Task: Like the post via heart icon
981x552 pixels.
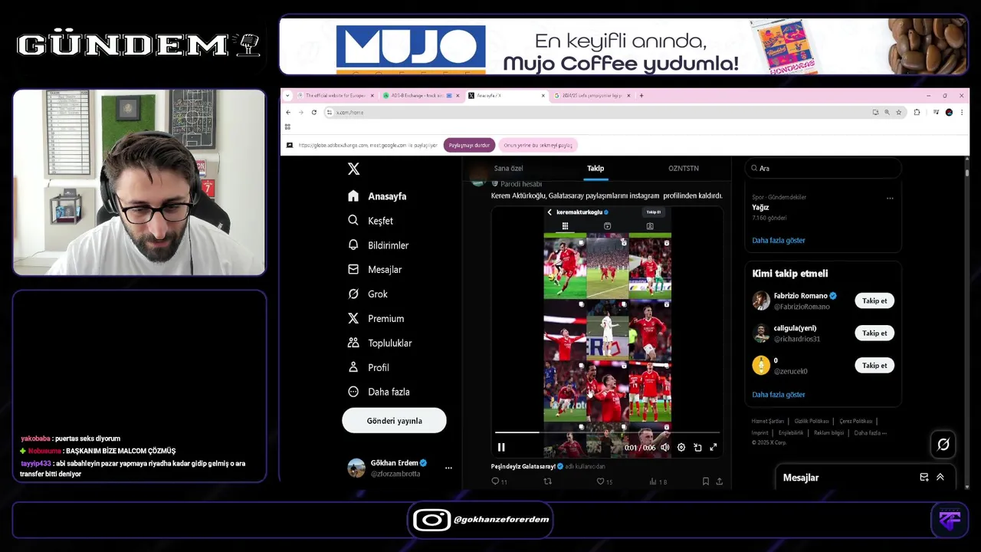Action: pos(601,481)
